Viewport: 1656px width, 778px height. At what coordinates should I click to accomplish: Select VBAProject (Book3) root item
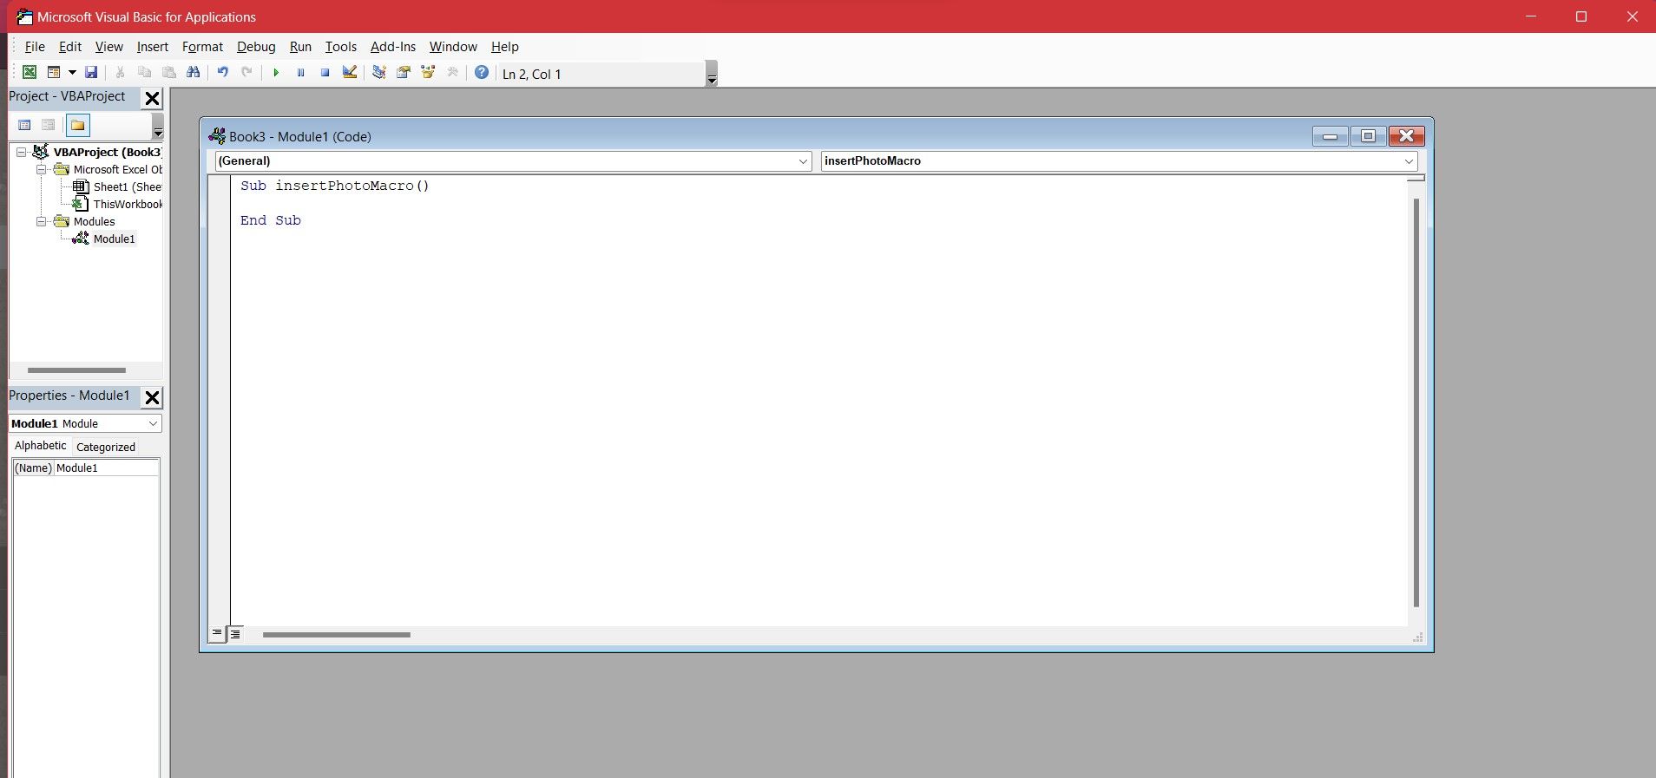(x=107, y=152)
